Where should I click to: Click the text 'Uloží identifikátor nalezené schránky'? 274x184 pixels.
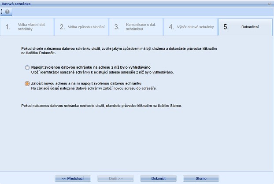[x=60, y=72]
